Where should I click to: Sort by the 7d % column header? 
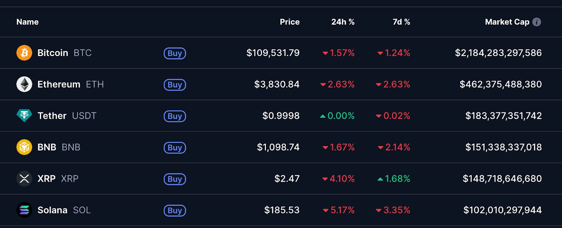[401, 22]
